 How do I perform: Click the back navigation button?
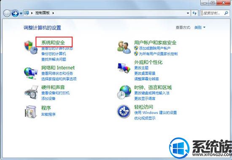(x=7, y=14)
